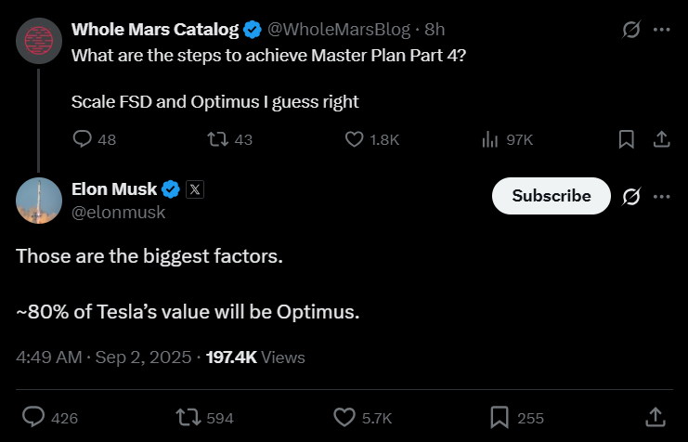
Task: Bookmark Elon Musk's post with 255 bookmarks
Action: coord(499,417)
